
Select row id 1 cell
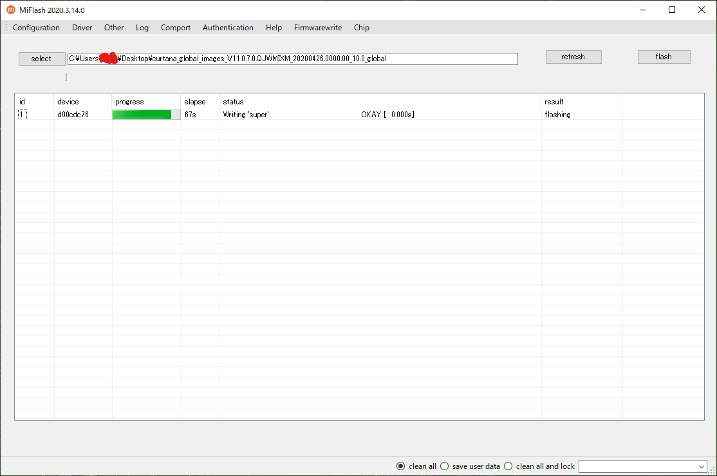pos(23,115)
